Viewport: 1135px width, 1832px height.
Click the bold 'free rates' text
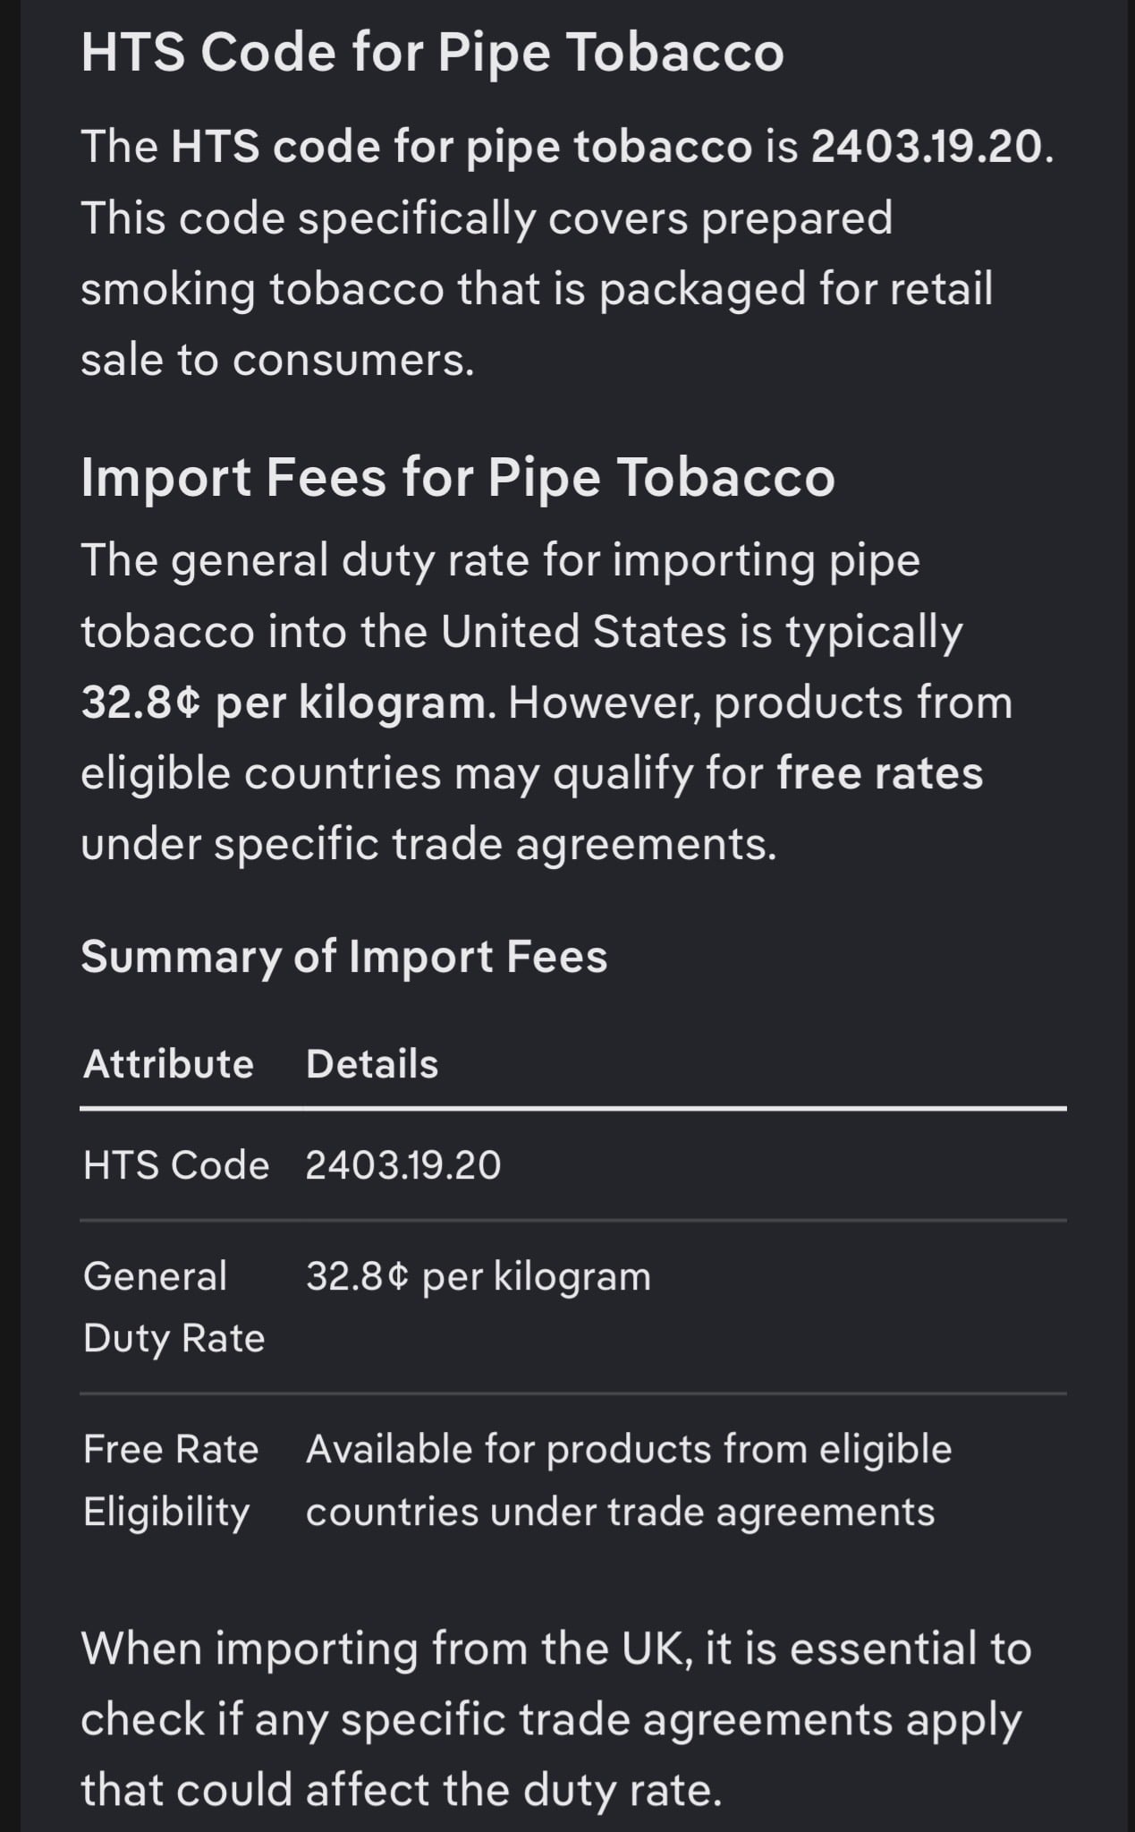coord(879,773)
